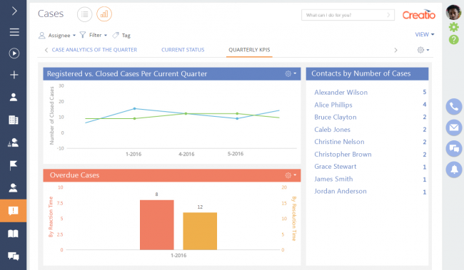Open the Filter dropdown

(x=94, y=35)
